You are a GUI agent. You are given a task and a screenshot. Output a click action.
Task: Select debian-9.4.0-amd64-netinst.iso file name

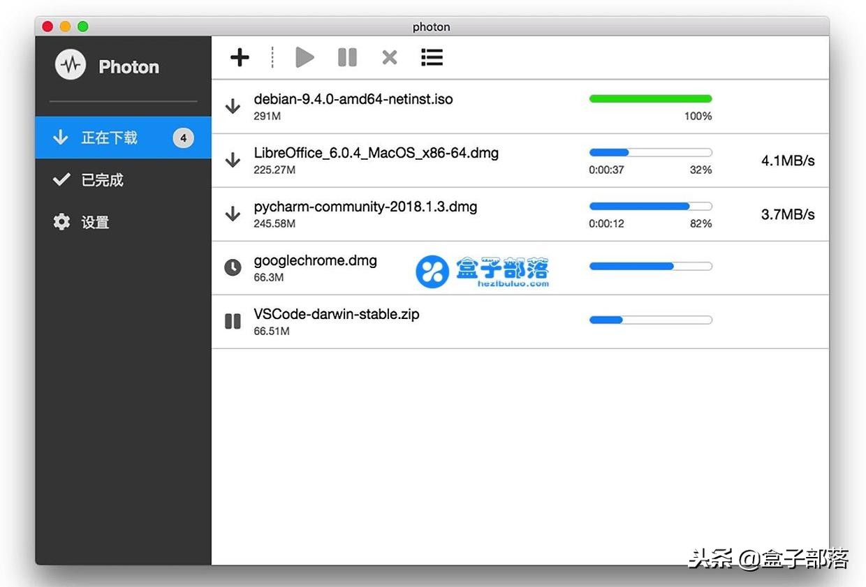click(353, 99)
